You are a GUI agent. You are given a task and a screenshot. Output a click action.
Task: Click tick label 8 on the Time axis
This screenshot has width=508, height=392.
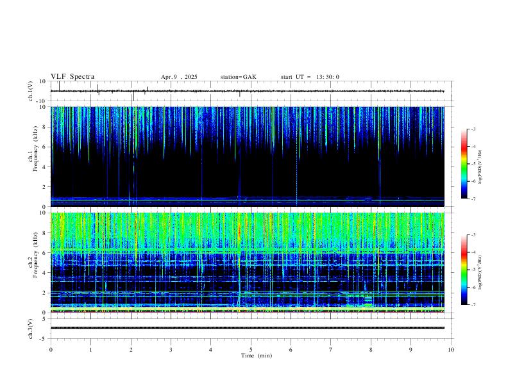click(371, 350)
